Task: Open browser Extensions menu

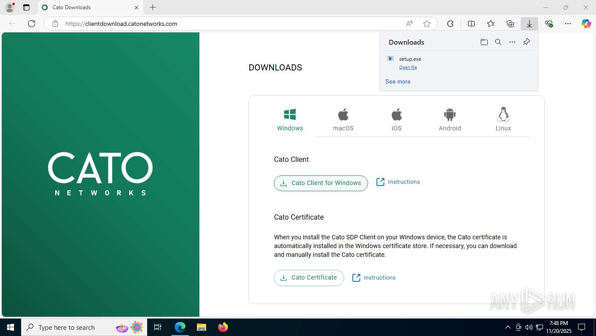Action: (450, 24)
